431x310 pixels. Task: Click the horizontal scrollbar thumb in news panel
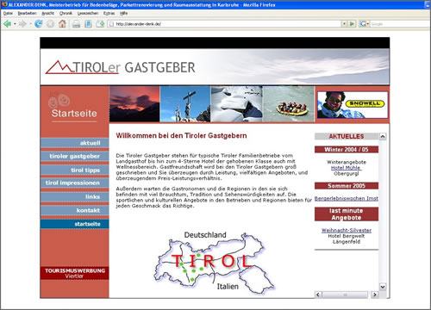click(345, 294)
